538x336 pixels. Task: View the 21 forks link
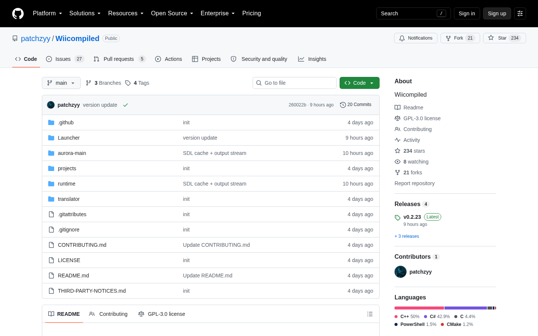tap(408, 172)
